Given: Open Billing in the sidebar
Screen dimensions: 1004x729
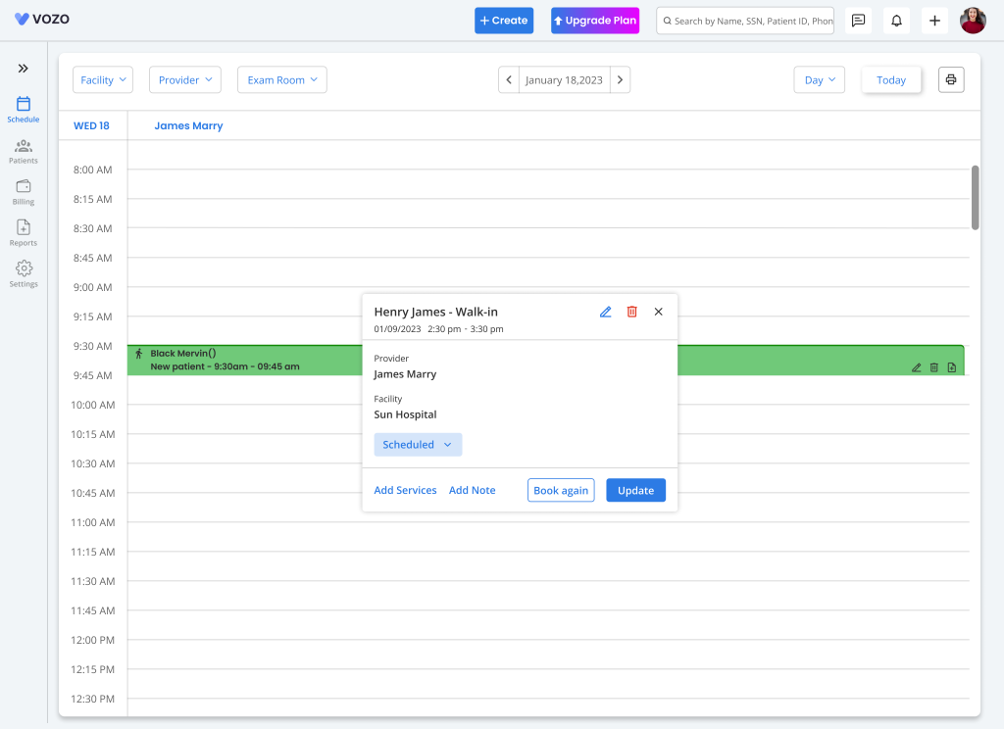Looking at the screenshot, I should (24, 193).
